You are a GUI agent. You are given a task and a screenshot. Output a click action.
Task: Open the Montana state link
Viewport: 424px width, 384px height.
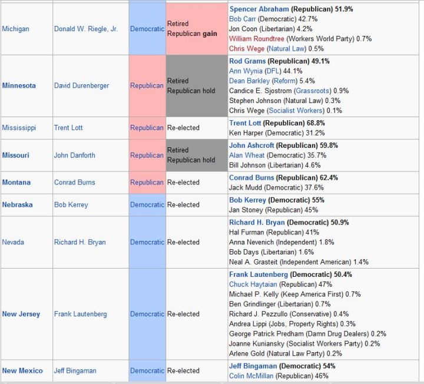coord(16,183)
